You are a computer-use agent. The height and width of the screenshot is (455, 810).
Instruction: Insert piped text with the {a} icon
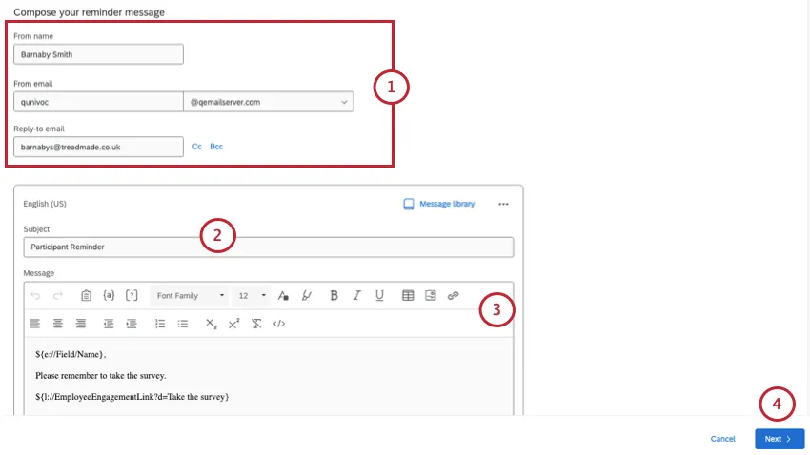click(109, 296)
